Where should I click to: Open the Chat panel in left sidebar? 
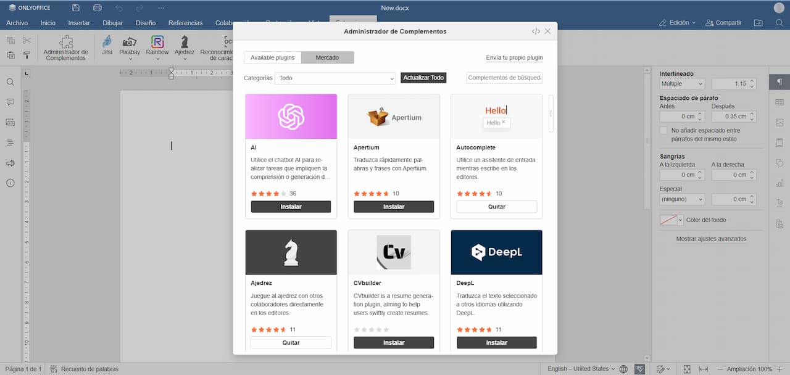[x=10, y=123]
